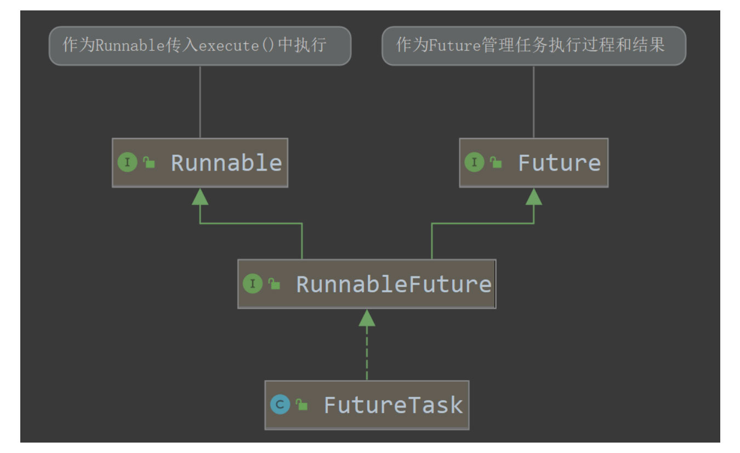Select the Runnable name label

226,163
